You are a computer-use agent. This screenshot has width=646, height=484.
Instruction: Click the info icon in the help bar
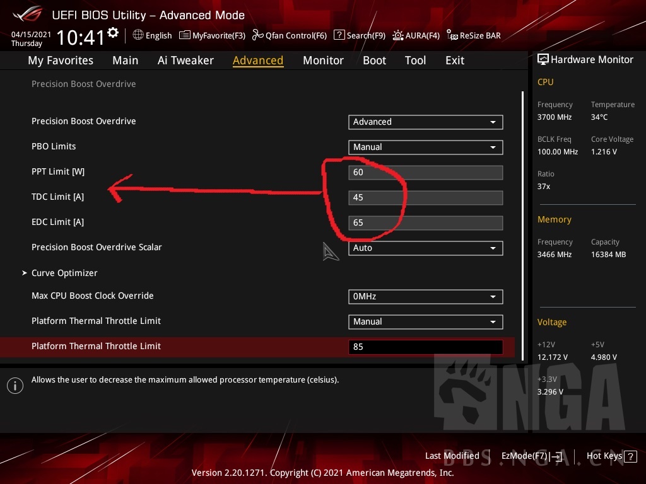[x=15, y=385]
